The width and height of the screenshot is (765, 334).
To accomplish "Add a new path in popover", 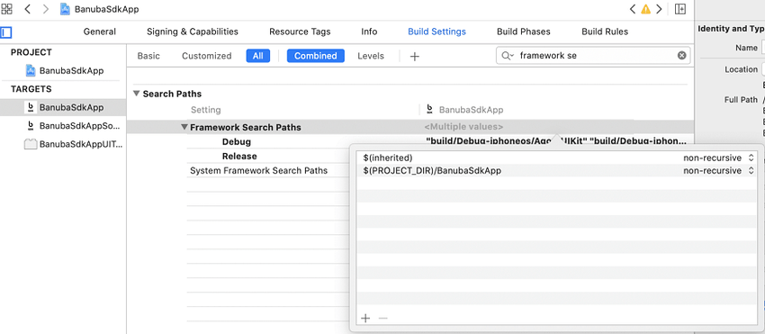I will point(365,319).
